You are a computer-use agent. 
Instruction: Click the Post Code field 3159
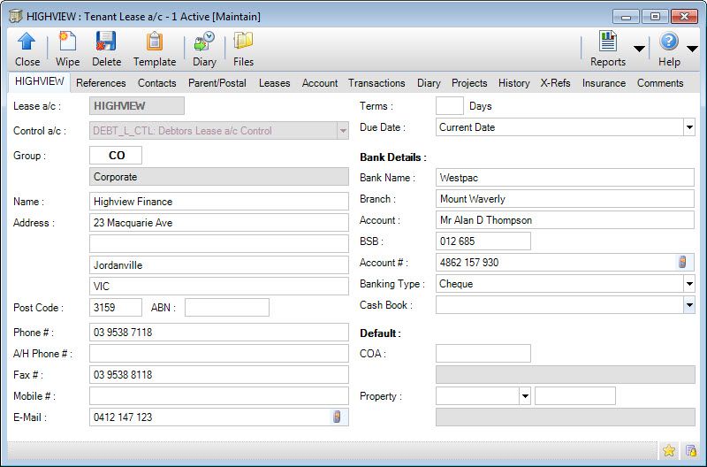point(116,307)
